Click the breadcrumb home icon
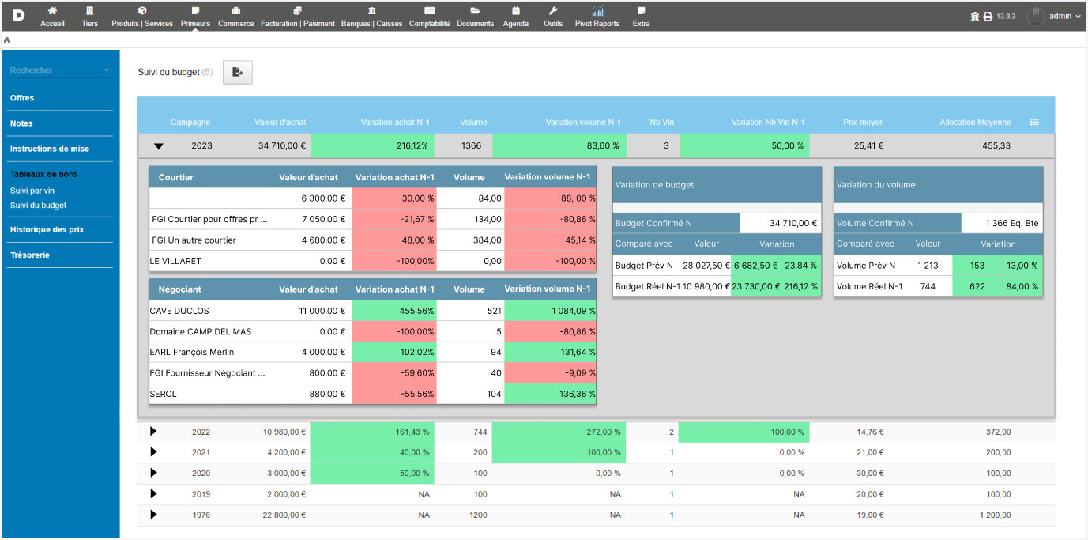 click(7, 40)
